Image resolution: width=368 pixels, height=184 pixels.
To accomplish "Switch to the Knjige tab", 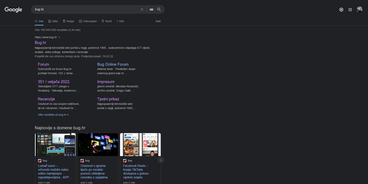I will pos(69,21).
